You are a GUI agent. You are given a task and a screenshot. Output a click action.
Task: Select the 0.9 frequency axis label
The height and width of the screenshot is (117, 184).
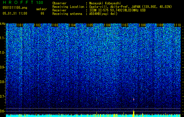click(x=2, y=67)
